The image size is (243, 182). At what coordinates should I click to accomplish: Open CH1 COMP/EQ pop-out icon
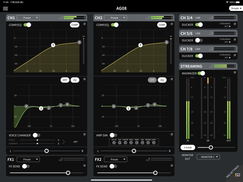[x=84, y=24]
